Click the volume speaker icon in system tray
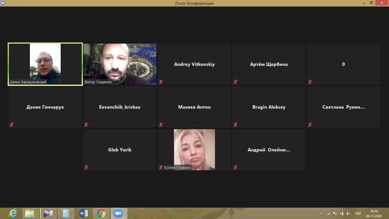 tap(349, 214)
